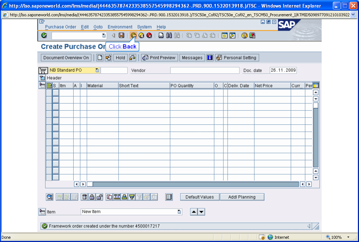The image size is (359, 242).
Task: Expand the Item detail section
Action: click(42, 212)
